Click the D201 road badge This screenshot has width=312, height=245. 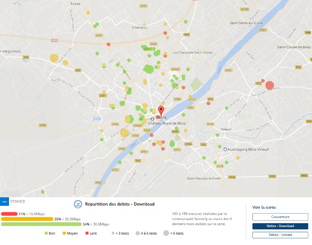103,96
